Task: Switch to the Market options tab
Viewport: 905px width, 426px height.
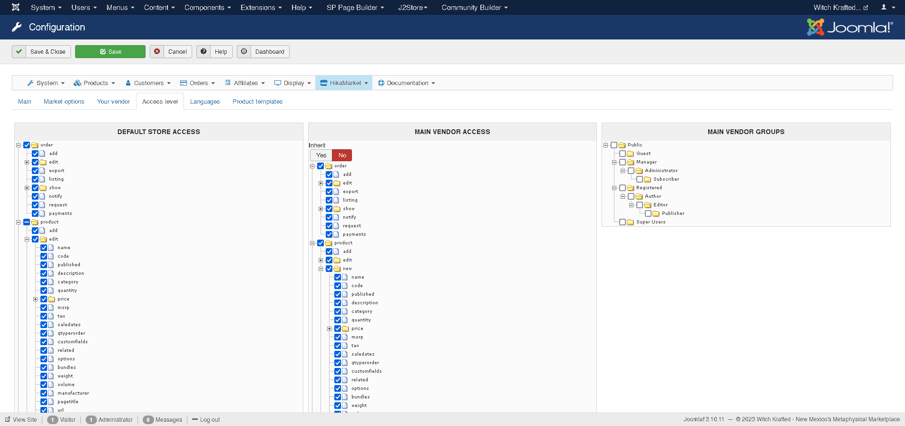Action: point(64,101)
